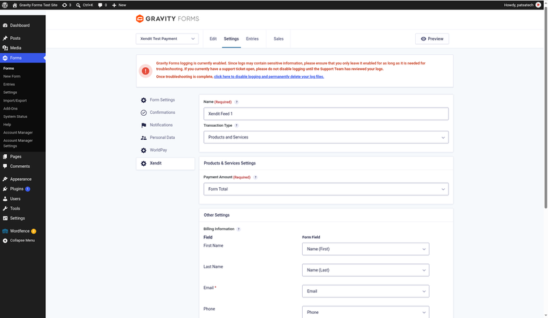Click the Forms sidebar icon
Image resolution: width=548 pixels, height=318 pixels.
point(5,58)
